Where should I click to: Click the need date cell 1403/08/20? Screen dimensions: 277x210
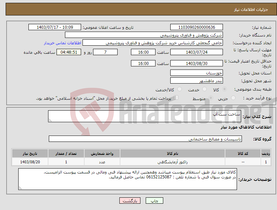coord(30,162)
